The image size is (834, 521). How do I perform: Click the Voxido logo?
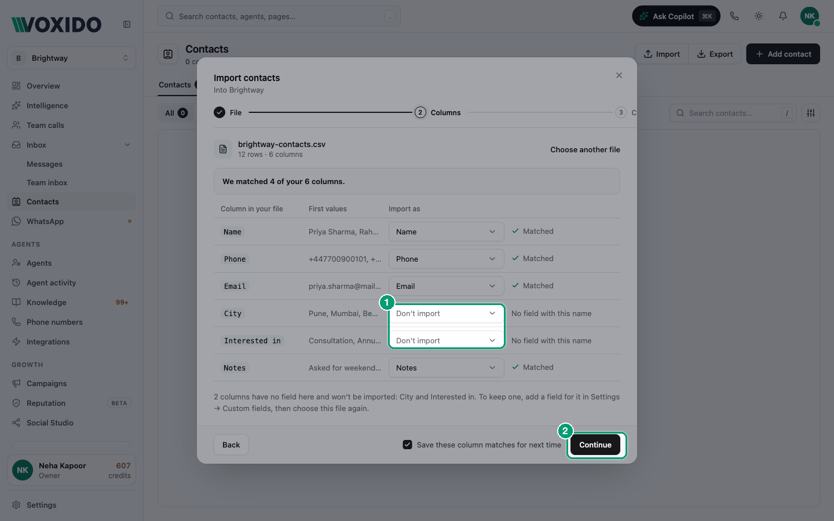[x=57, y=24]
